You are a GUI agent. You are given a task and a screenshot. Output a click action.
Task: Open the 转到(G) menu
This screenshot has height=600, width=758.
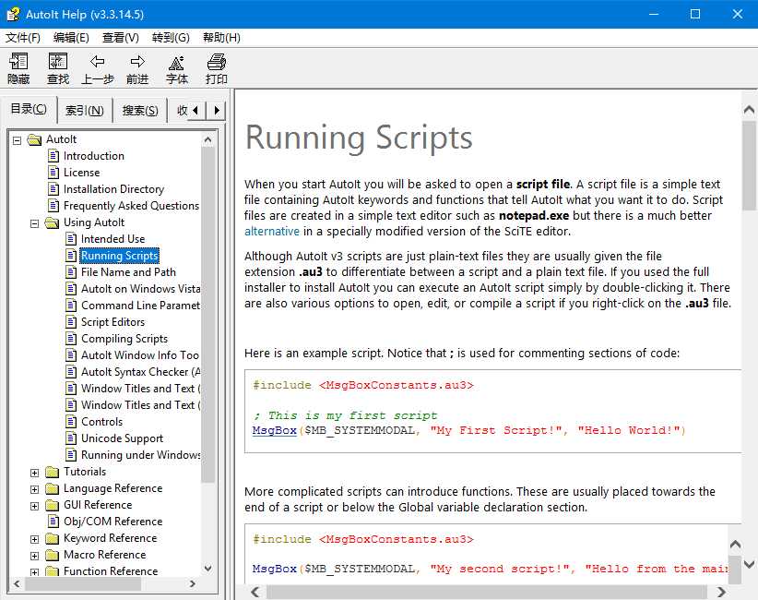click(x=171, y=38)
